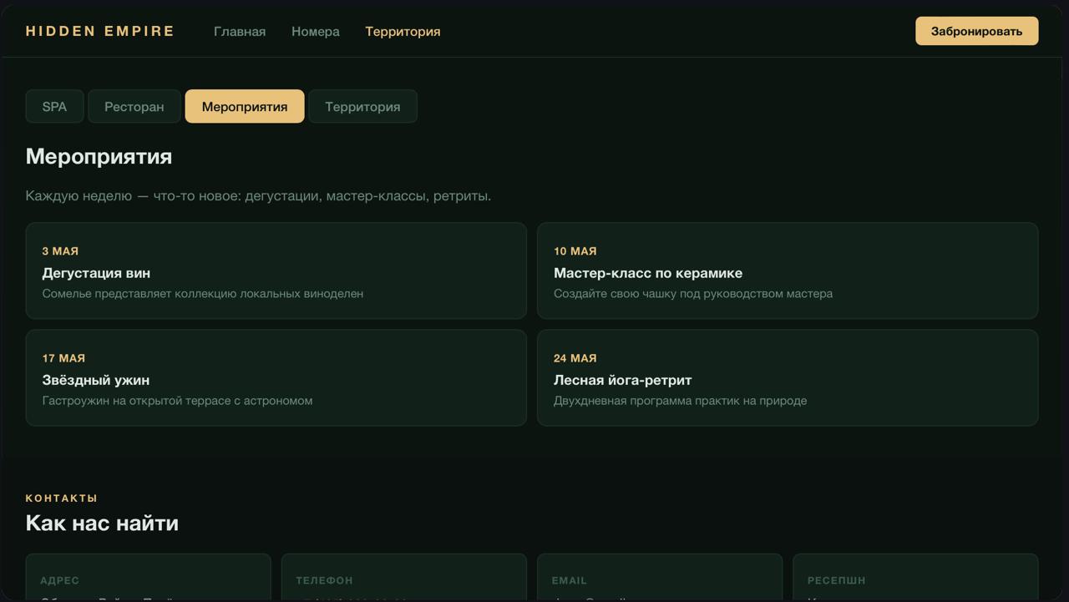This screenshot has width=1069, height=602.
Task: Click the HIDDEN EMPIRE logo
Action: click(100, 32)
